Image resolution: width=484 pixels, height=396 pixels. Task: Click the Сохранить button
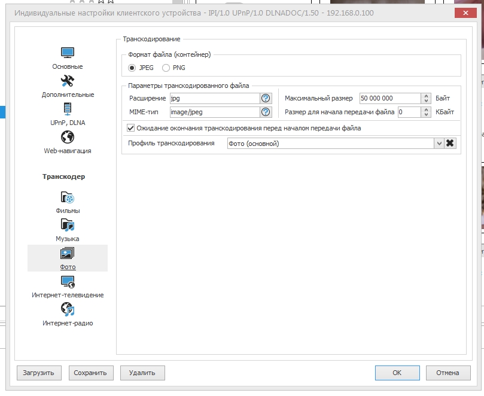pyautogui.click(x=90, y=373)
